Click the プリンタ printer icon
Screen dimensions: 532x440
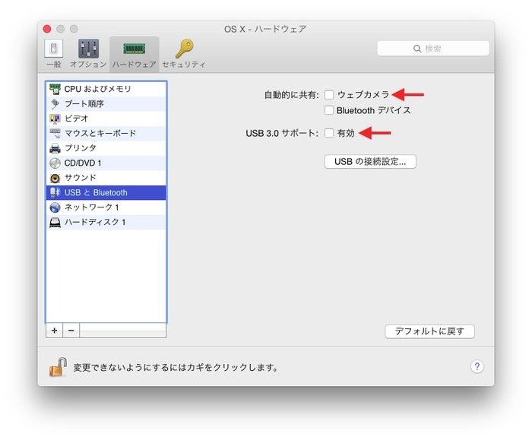55,148
